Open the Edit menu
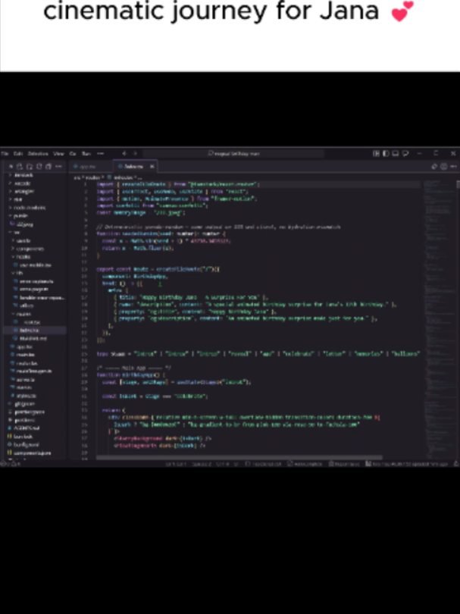Viewport: 460px width, 614px height. click(18, 153)
